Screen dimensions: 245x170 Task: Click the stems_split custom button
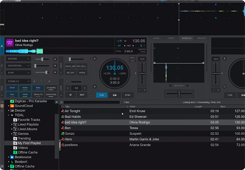(70, 66)
